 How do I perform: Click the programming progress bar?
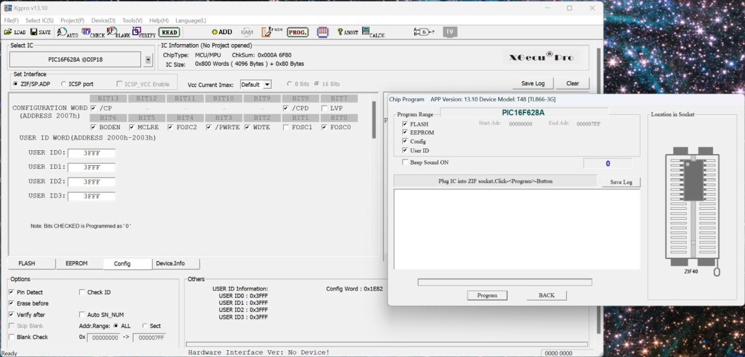coord(505,282)
